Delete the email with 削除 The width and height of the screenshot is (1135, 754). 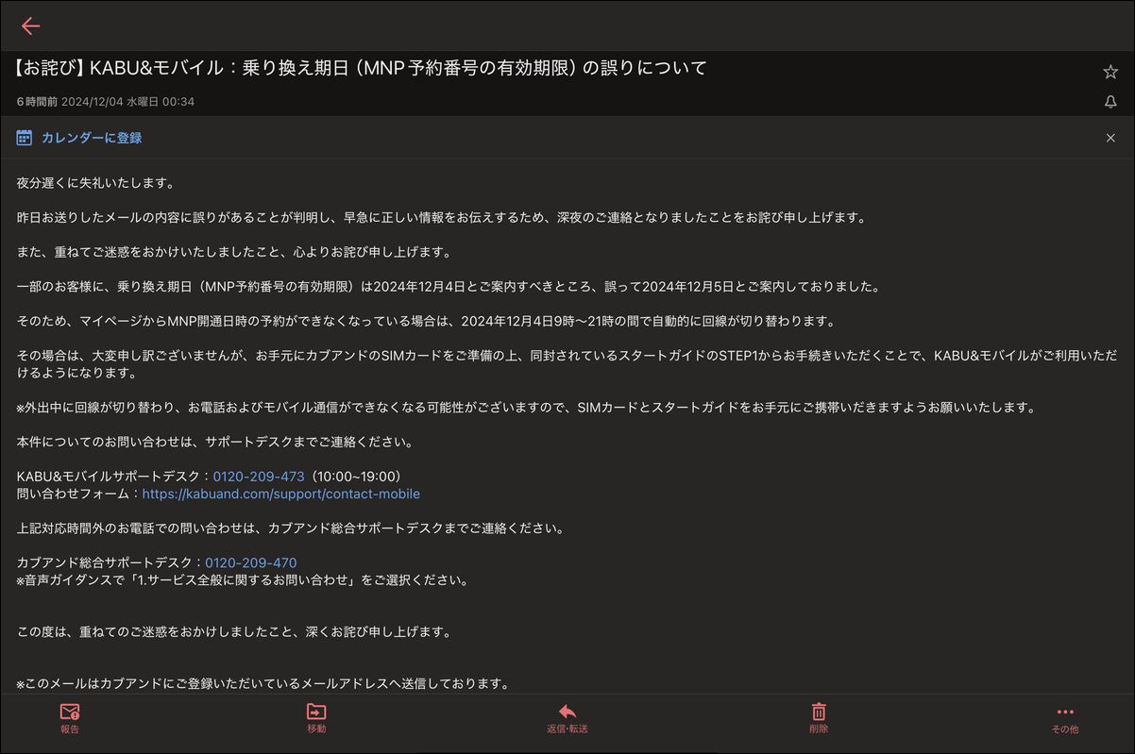pyautogui.click(x=819, y=718)
